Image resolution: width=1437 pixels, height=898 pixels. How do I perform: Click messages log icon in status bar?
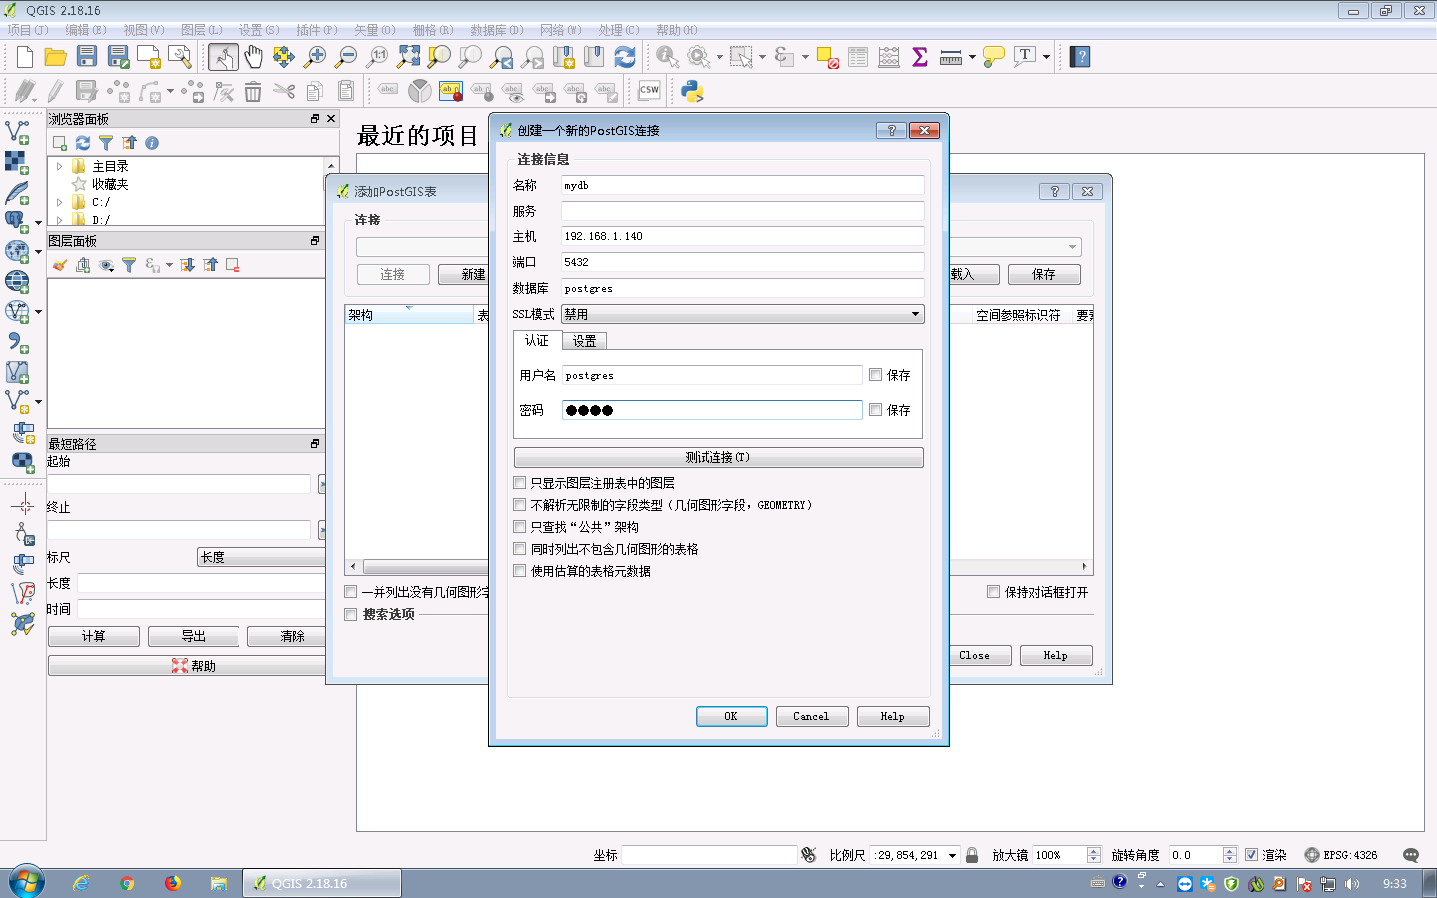(x=1411, y=855)
